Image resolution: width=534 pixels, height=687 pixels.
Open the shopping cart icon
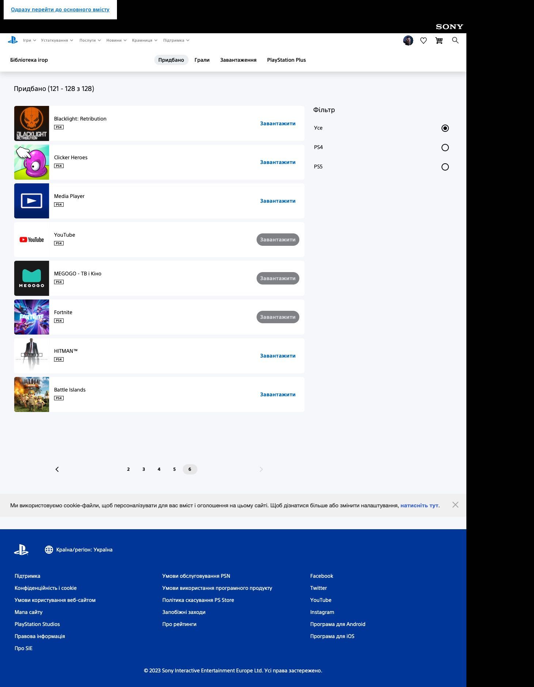(439, 41)
